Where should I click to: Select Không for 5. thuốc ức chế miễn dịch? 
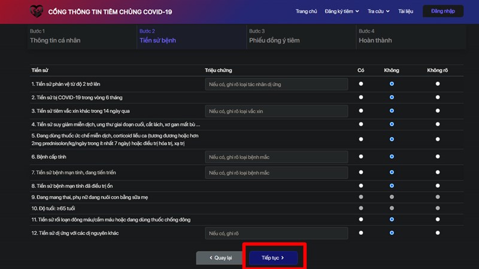(x=392, y=139)
